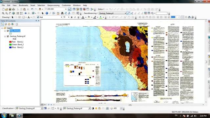Open the Insert menu
The height and width of the screenshot is (118, 210).
[x=33, y=5]
